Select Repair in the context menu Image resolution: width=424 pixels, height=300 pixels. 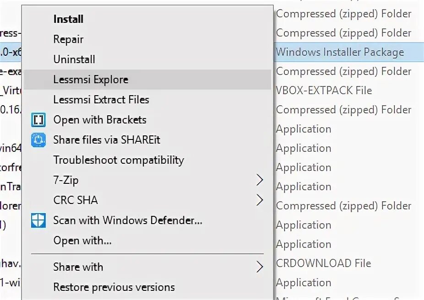[68, 39]
